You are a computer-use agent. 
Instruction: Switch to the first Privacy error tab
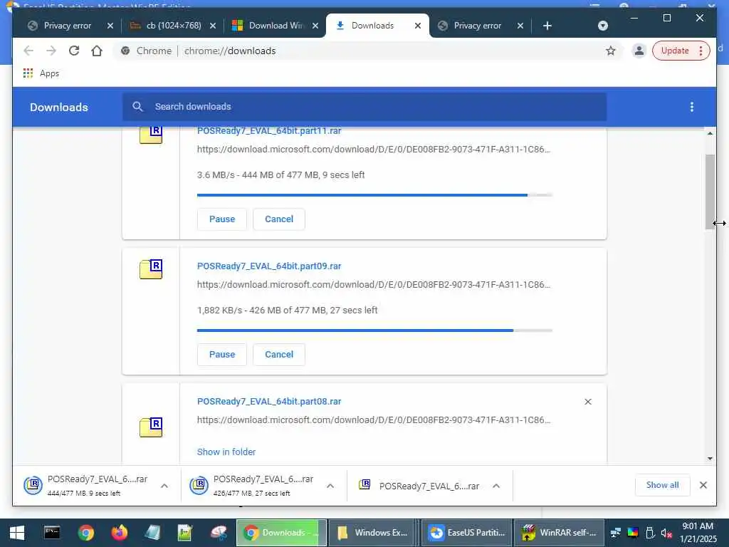tap(68, 26)
